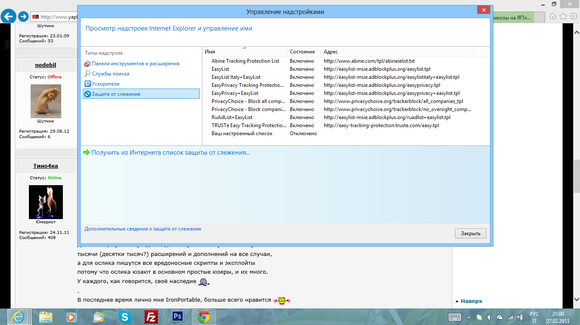This screenshot has height=325, width=580.
Task: Open Favorites via the star icon
Action: click(563, 17)
